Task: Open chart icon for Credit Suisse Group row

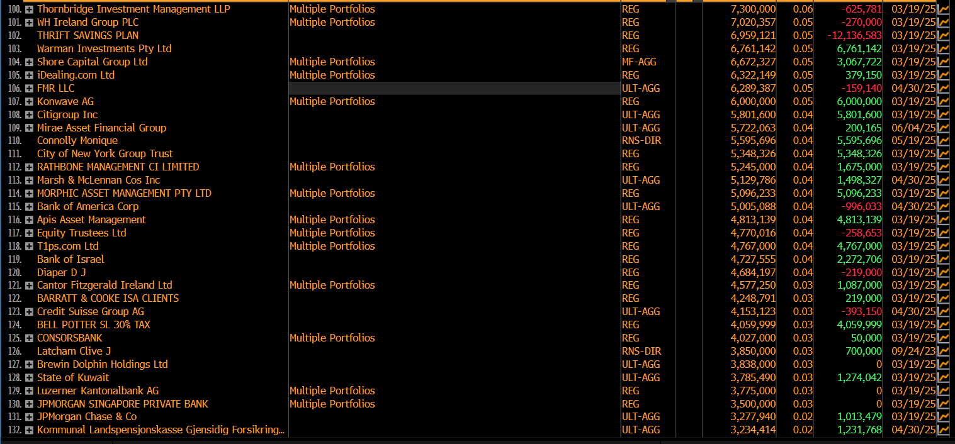Action: 943,311
